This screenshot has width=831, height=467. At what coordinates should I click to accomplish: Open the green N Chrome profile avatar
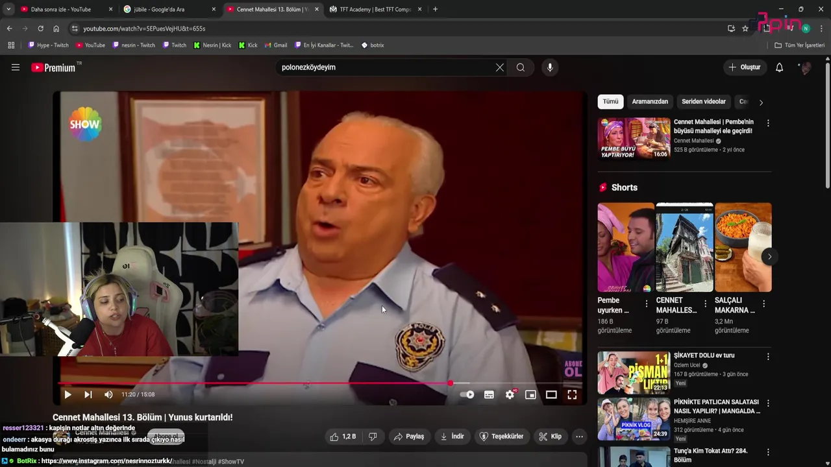pyautogui.click(x=806, y=29)
